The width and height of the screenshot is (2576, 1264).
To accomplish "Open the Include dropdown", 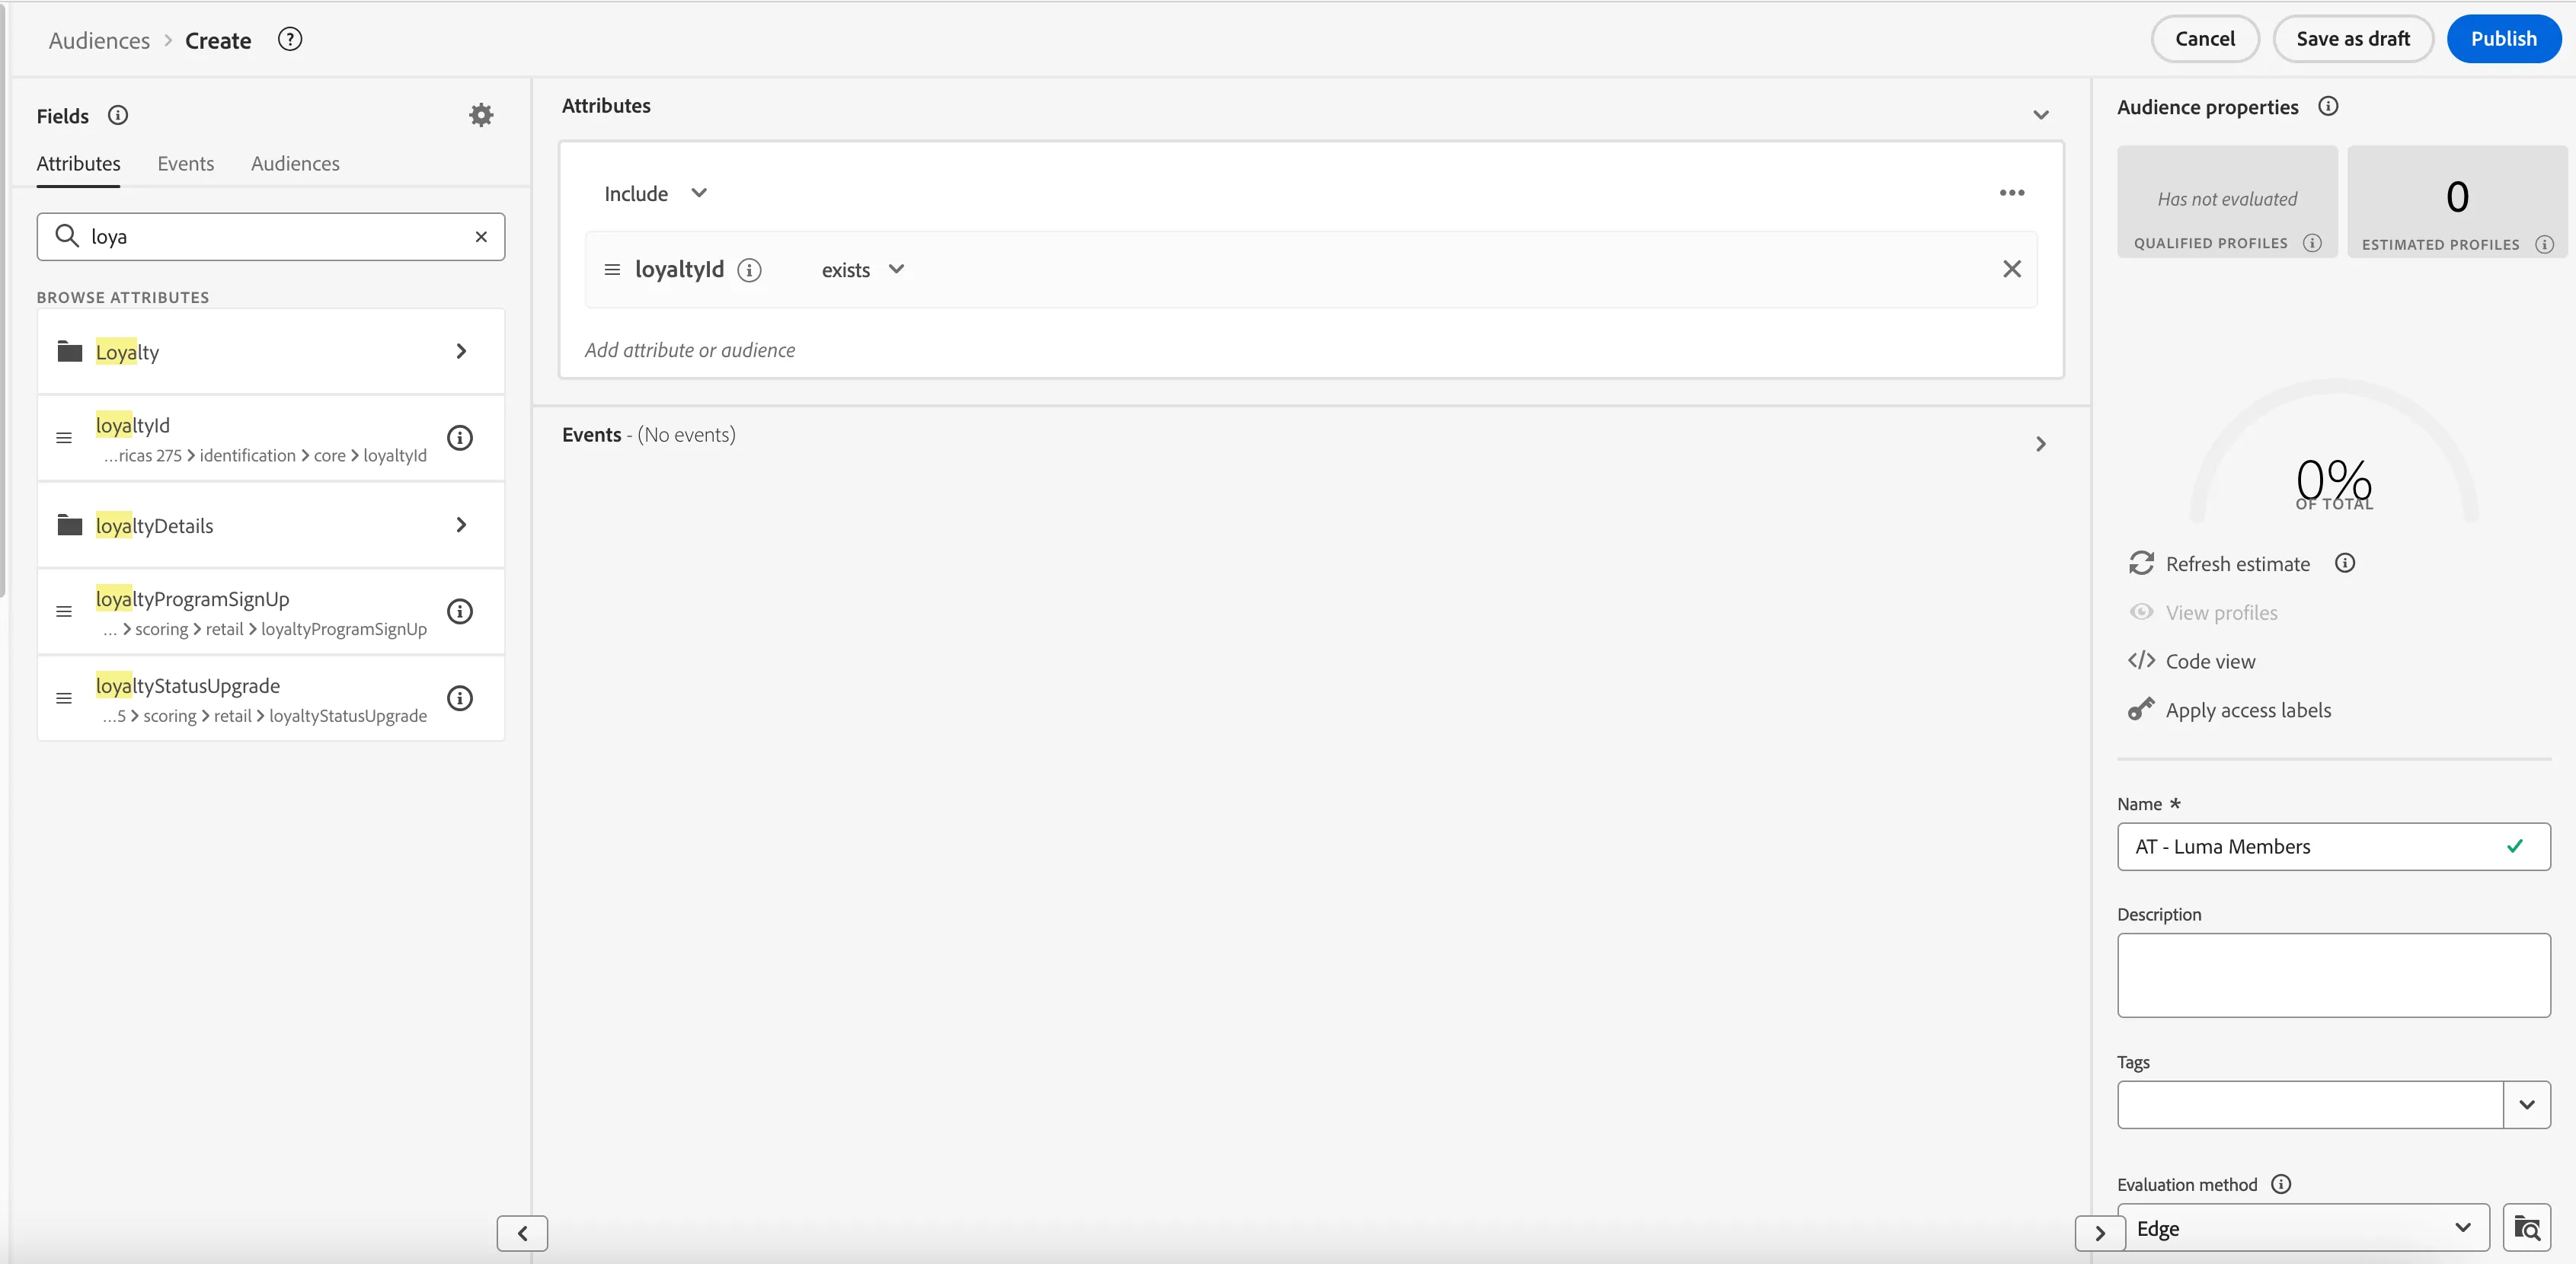I will (x=656, y=193).
